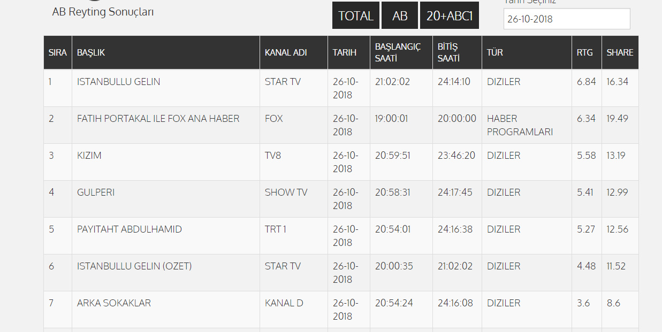Select the ISTANBULLU GELIN program title in row 1

[x=119, y=82]
